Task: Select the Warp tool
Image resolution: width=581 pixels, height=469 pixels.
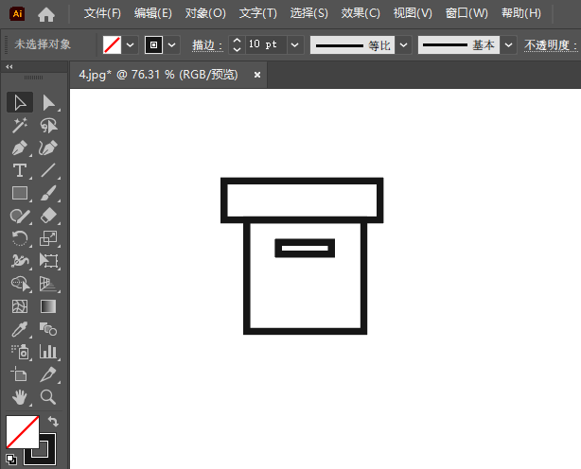Action: pyautogui.click(x=20, y=261)
